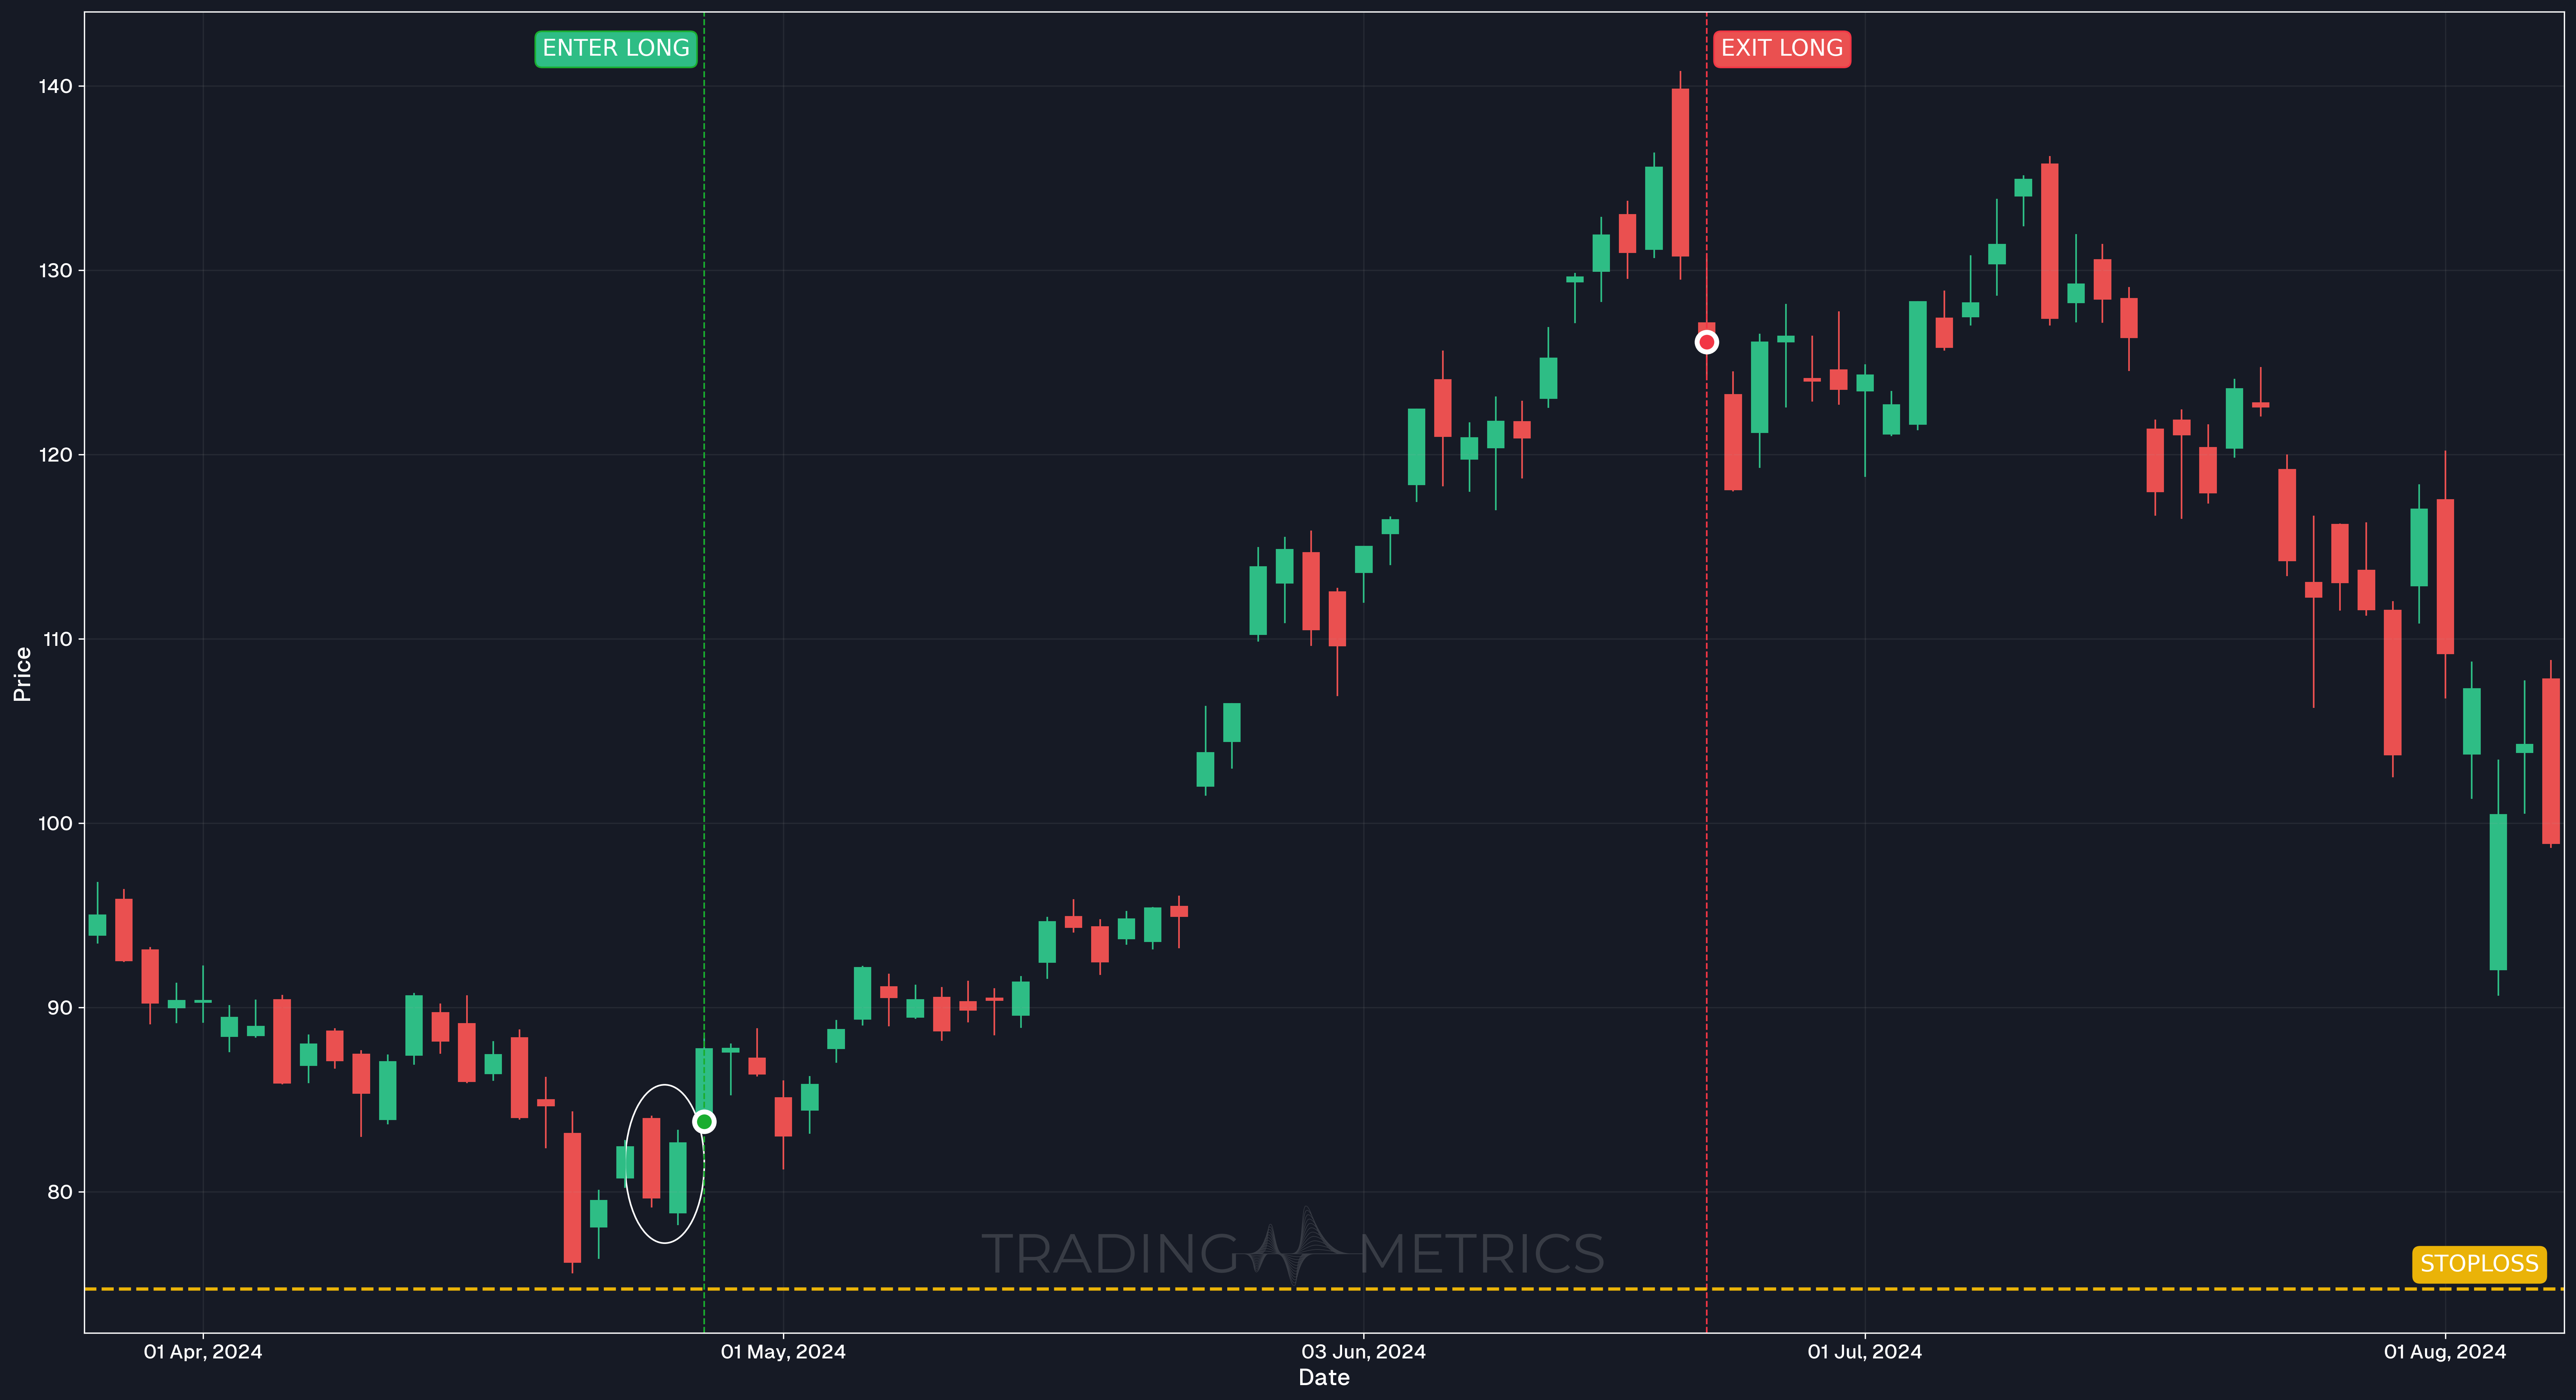2576x1400 pixels.
Task: Click the 01 Aug, 2024 date label
Action: point(2445,1352)
